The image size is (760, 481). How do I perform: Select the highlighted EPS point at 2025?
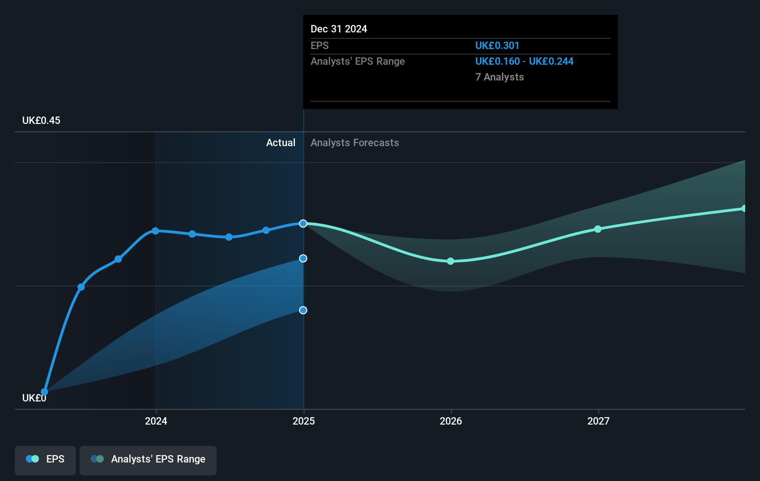click(x=303, y=223)
